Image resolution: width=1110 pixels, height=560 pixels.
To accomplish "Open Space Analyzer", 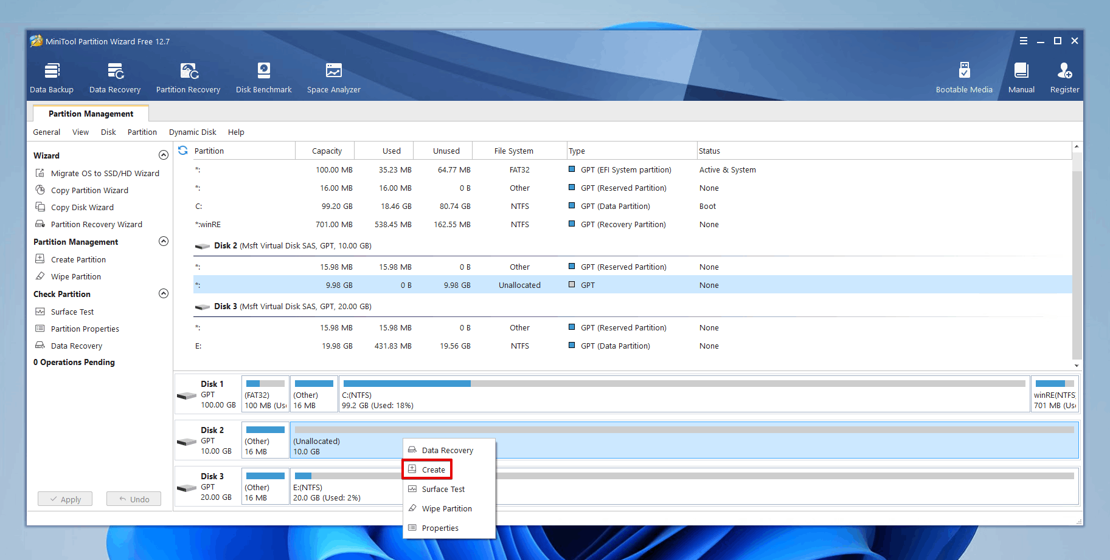I will 334,78.
